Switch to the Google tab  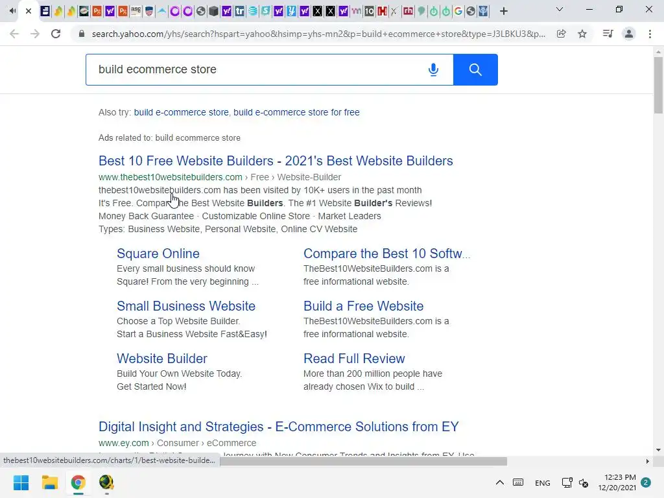click(x=458, y=11)
